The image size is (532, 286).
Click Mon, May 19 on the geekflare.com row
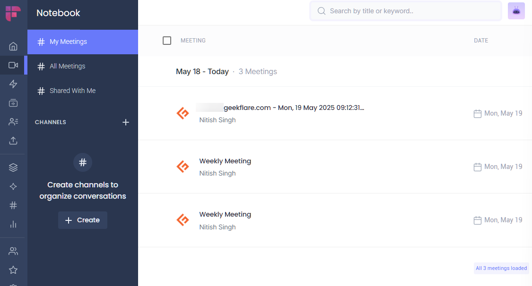click(x=503, y=113)
